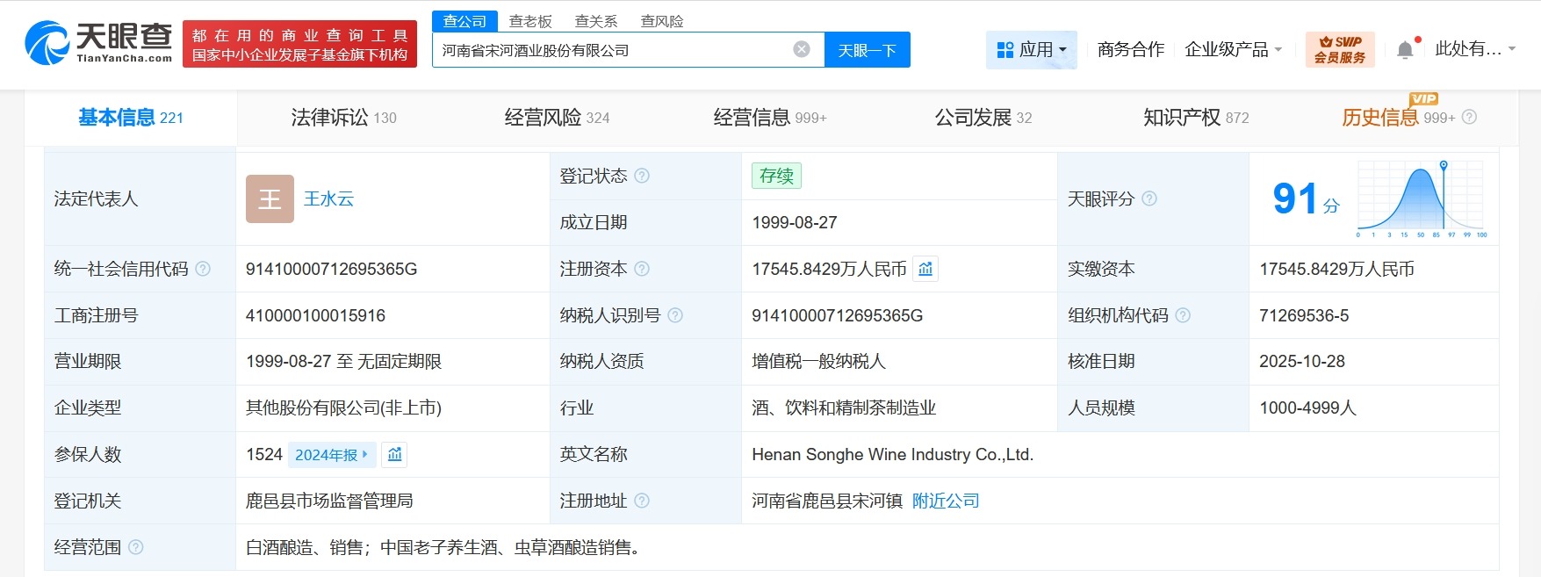Open the SVIP 会员服务 button
This screenshot has width=1541, height=577.
click(1340, 50)
